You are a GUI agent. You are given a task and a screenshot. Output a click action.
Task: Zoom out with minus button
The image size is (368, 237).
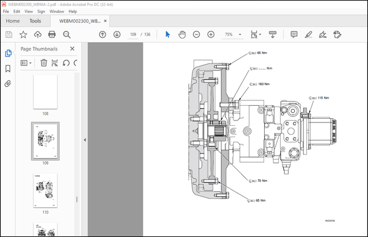[196, 34]
